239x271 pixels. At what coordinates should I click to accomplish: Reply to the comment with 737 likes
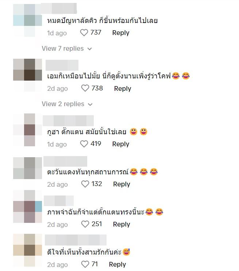[121, 33]
